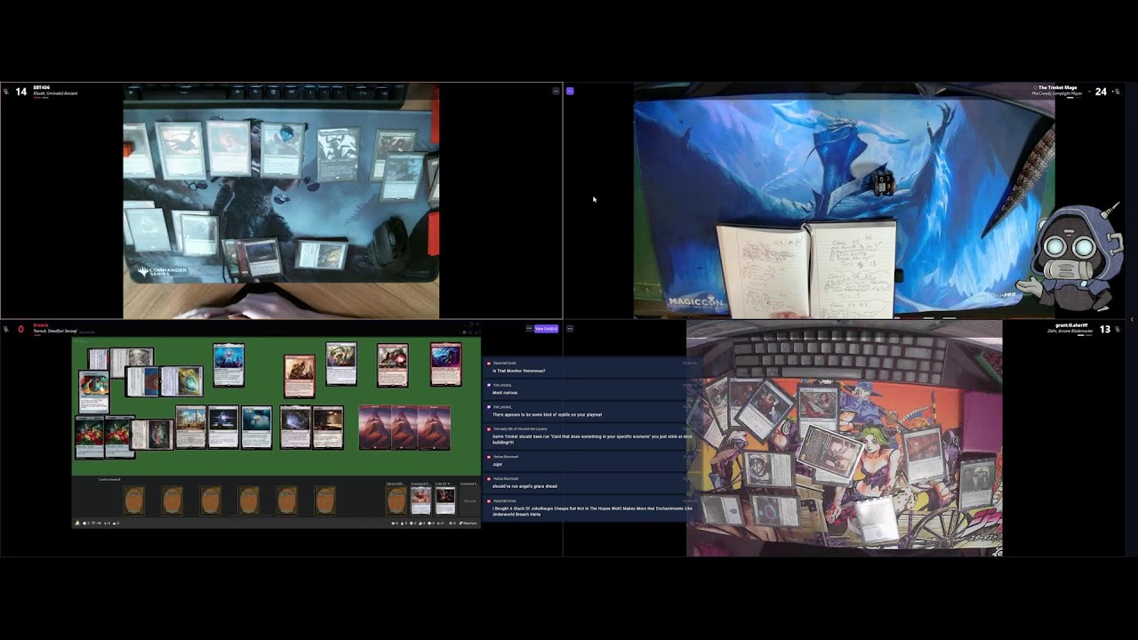The height and width of the screenshot is (640, 1138).
Task: Click SBT456's muted microphone icon
Action: pyautogui.click(x=5, y=91)
